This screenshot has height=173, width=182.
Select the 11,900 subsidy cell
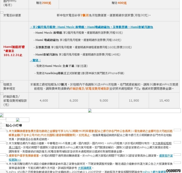[134, 100]
